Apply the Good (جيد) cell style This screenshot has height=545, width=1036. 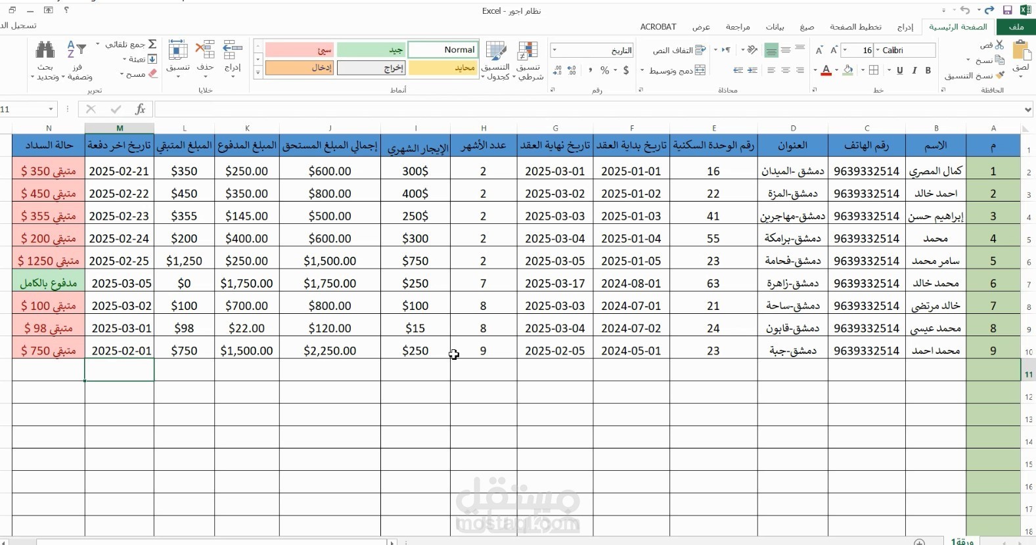[371, 50]
